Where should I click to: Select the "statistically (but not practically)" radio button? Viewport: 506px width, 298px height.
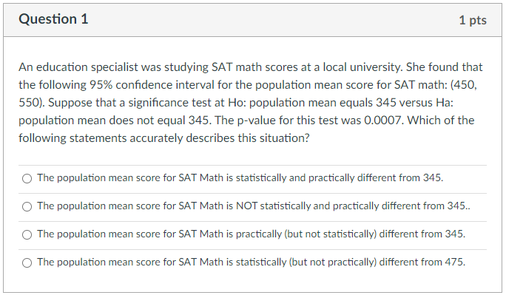pos(27,263)
